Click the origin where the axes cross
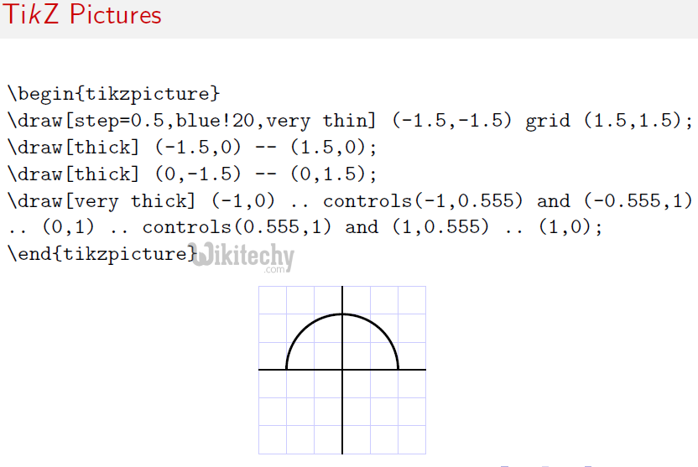Image resolution: width=698 pixels, height=467 pixels. tap(342, 369)
